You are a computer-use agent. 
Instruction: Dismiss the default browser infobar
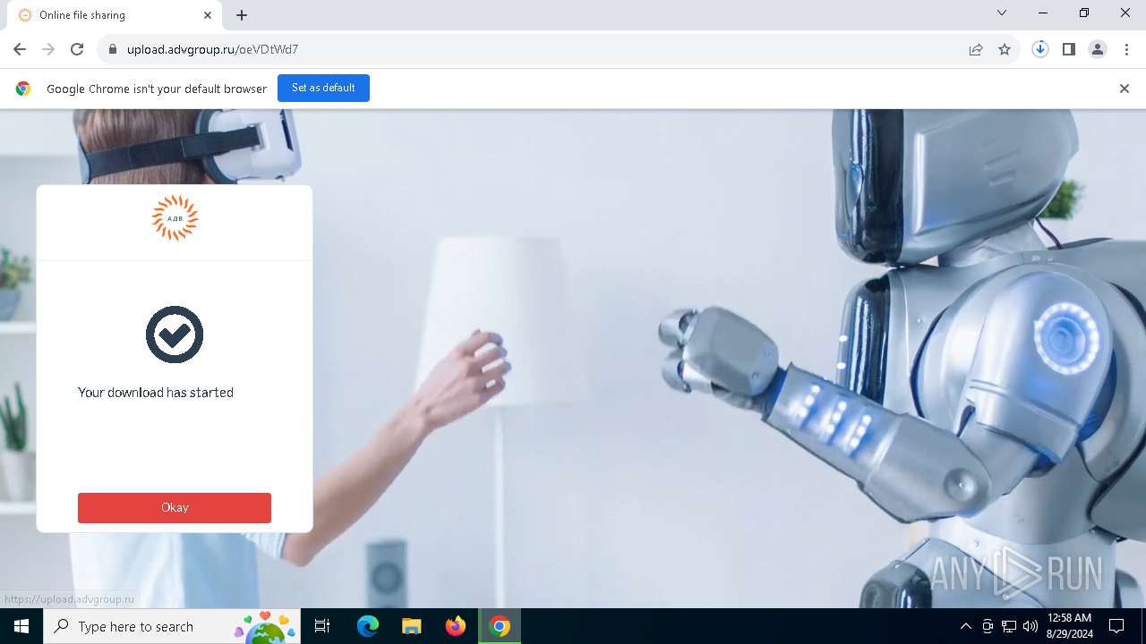click(1125, 89)
